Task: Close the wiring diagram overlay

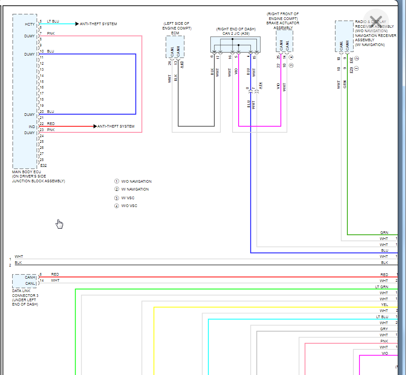Action: (x=376, y=21)
